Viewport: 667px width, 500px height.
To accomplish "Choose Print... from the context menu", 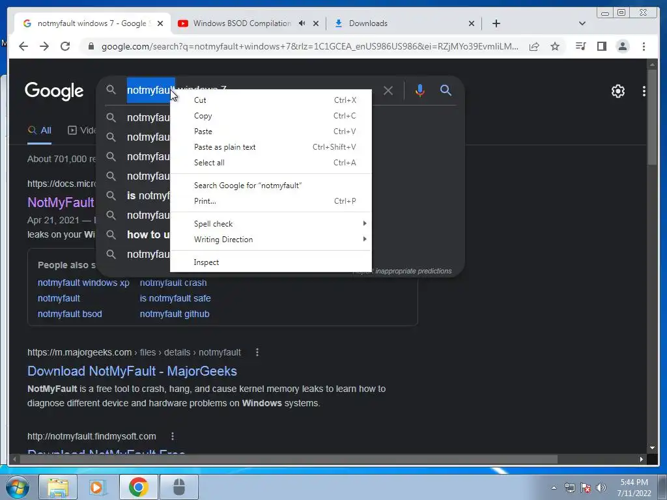I will (x=271, y=201).
